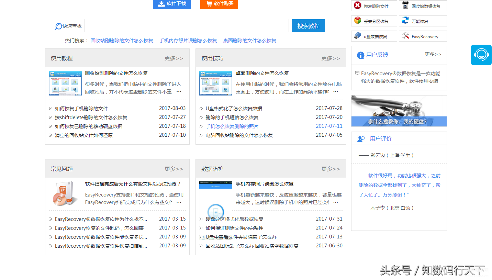
Task: Expand 更多>> in 常见问题 panel
Action: [x=174, y=169]
